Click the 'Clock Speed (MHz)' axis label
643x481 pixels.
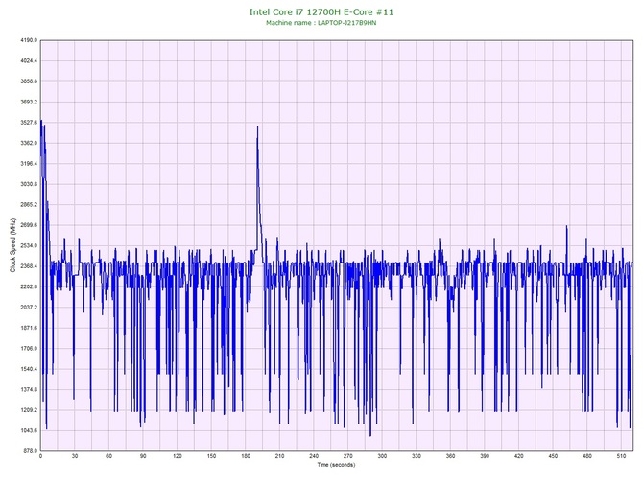coord(13,245)
